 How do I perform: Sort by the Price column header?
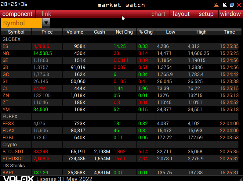[47, 32]
